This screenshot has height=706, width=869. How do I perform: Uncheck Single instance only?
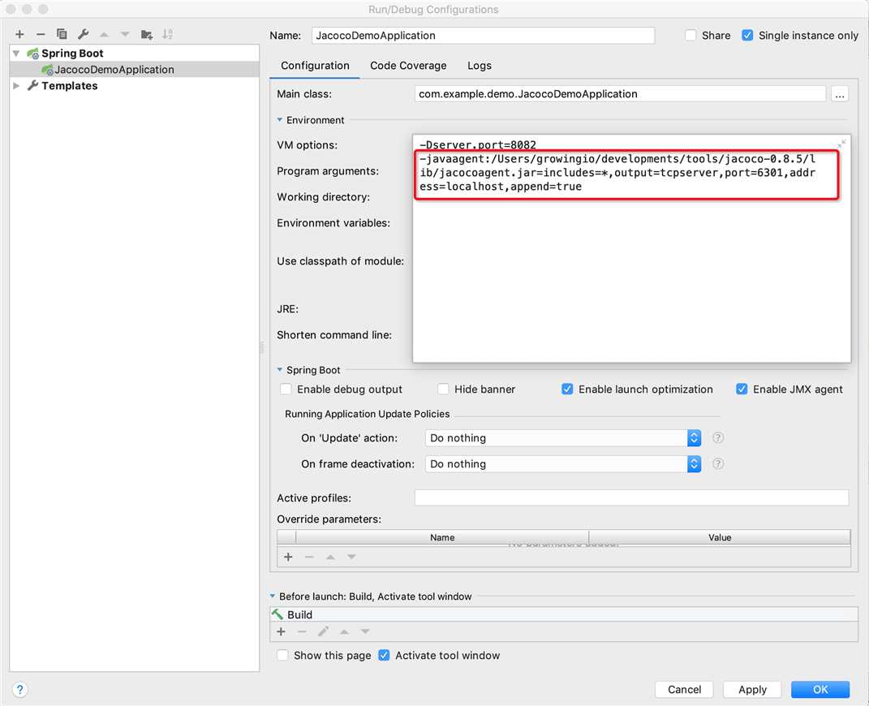tap(747, 36)
